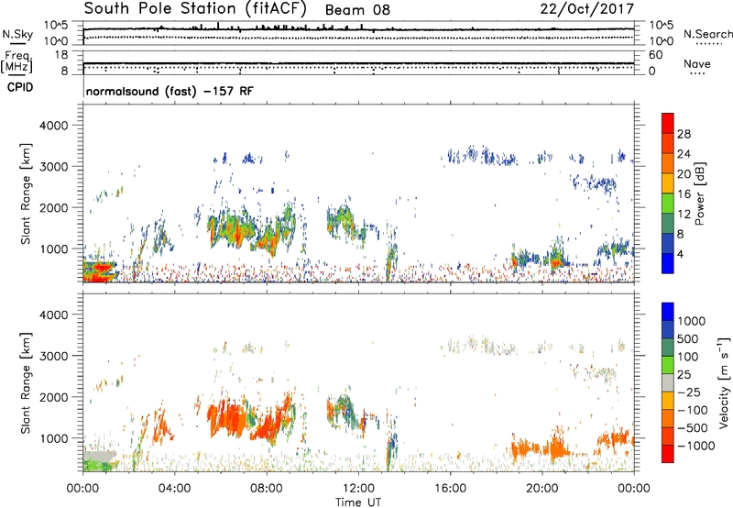
Task: Click the yellow Power colorbar segment near 16
Action: click(x=668, y=182)
